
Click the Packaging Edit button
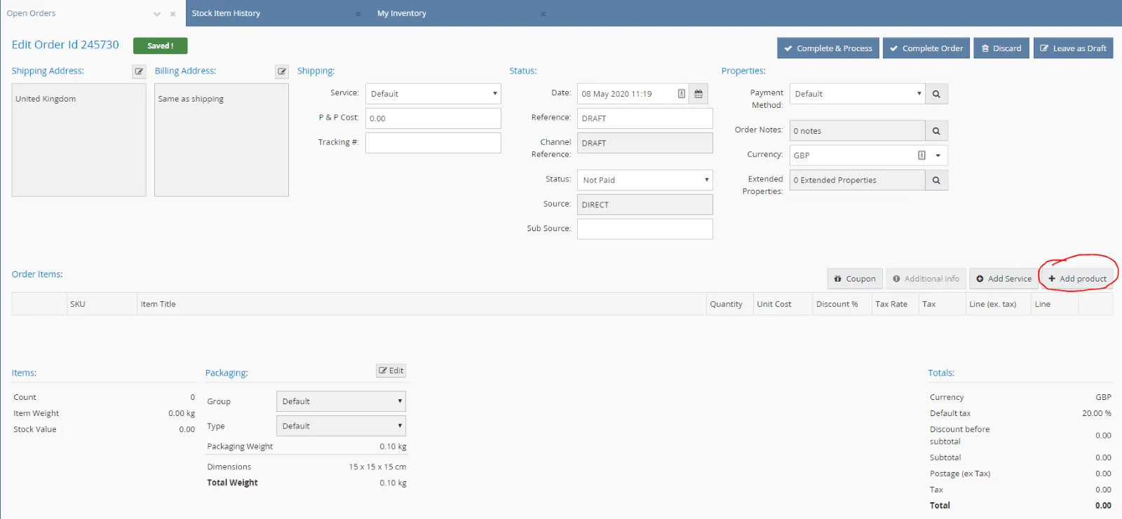(391, 371)
